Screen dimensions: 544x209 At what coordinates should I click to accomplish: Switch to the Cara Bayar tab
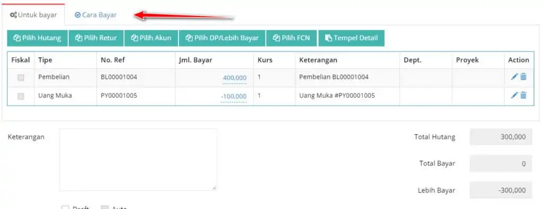pos(96,15)
